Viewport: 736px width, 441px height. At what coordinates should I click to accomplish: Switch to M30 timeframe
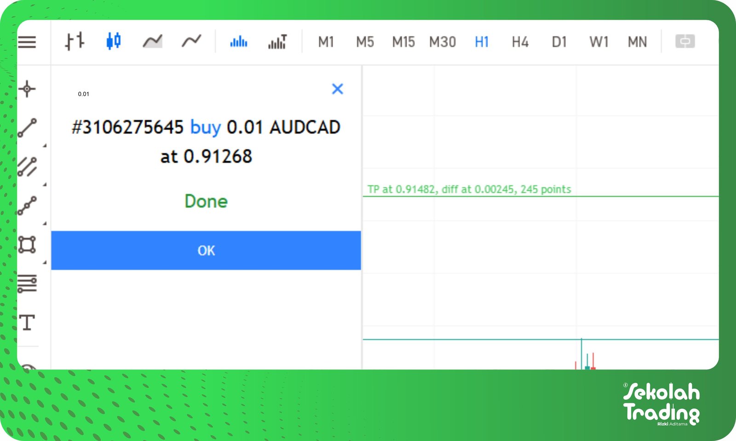point(442,42)
